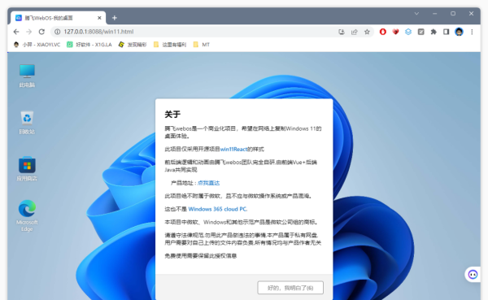Open the Chrome three-dot menu
The height and width of the screenshot is (300, 488).
472,32
